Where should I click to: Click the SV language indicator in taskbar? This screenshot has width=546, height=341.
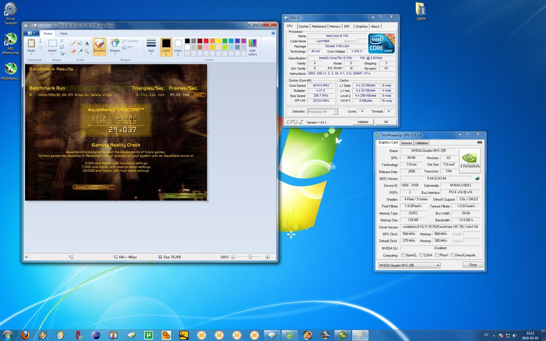(x=486, y=335)
